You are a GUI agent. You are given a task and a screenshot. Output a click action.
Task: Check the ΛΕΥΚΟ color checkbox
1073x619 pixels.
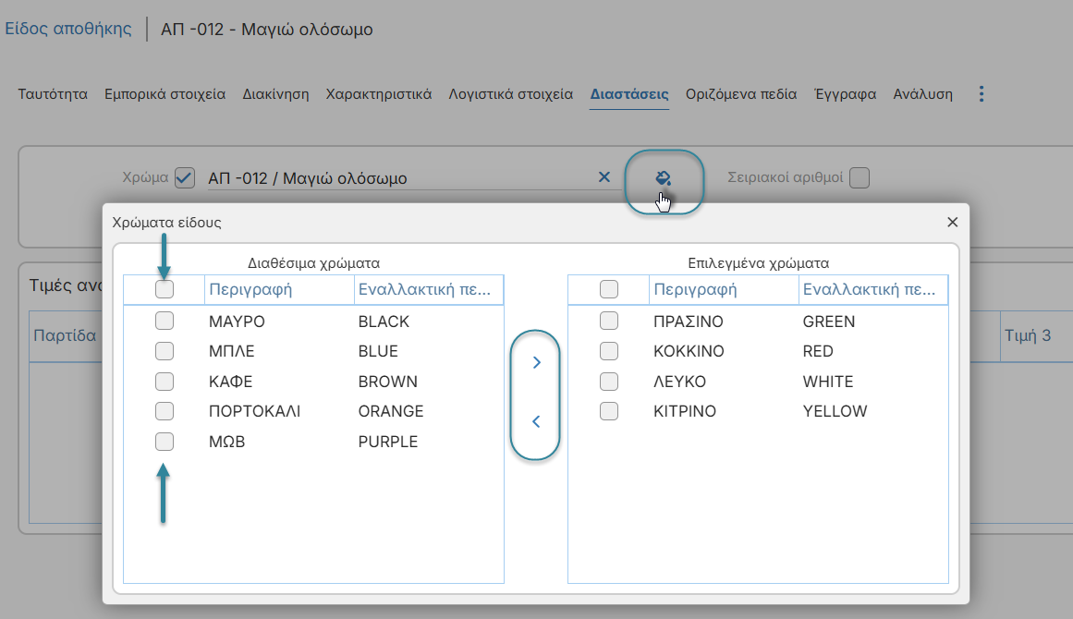(609, 381)
